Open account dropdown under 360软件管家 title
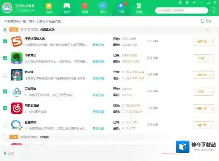The image size is (219, 161). (x=33, y=11)
